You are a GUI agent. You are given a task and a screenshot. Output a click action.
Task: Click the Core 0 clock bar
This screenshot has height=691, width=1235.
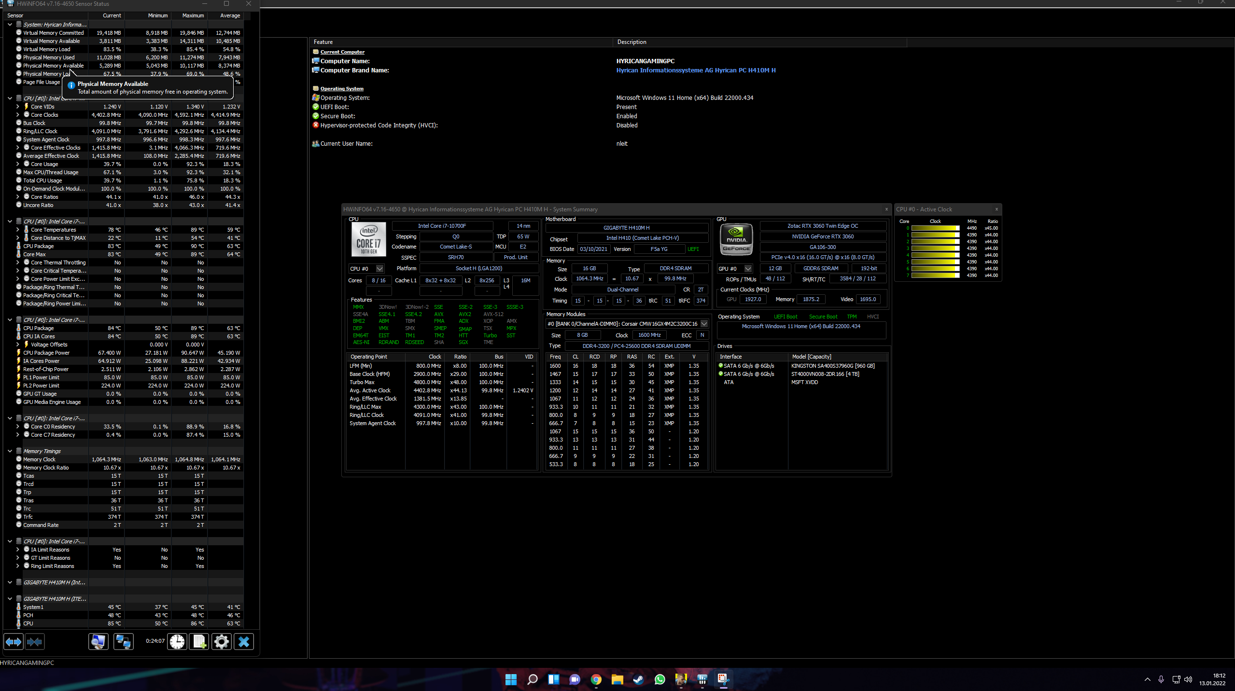935,228
